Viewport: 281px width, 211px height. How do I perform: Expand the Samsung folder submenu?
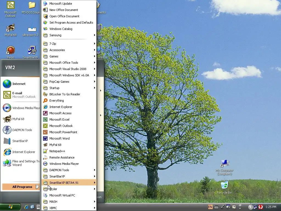click(x=69, y=35)
